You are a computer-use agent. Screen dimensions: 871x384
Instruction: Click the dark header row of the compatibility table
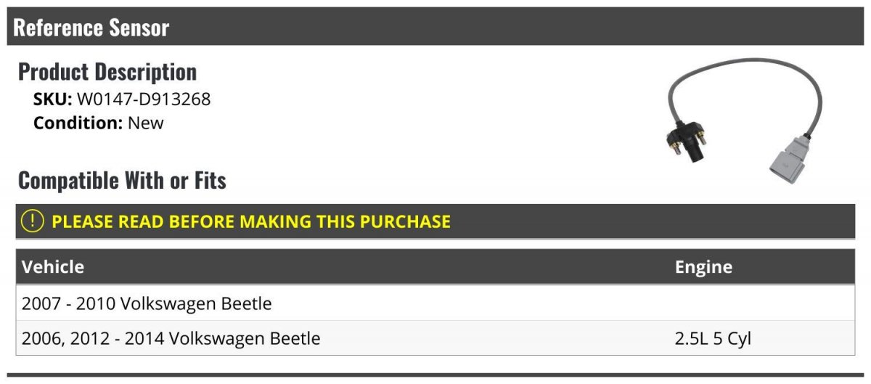(435, 267)
